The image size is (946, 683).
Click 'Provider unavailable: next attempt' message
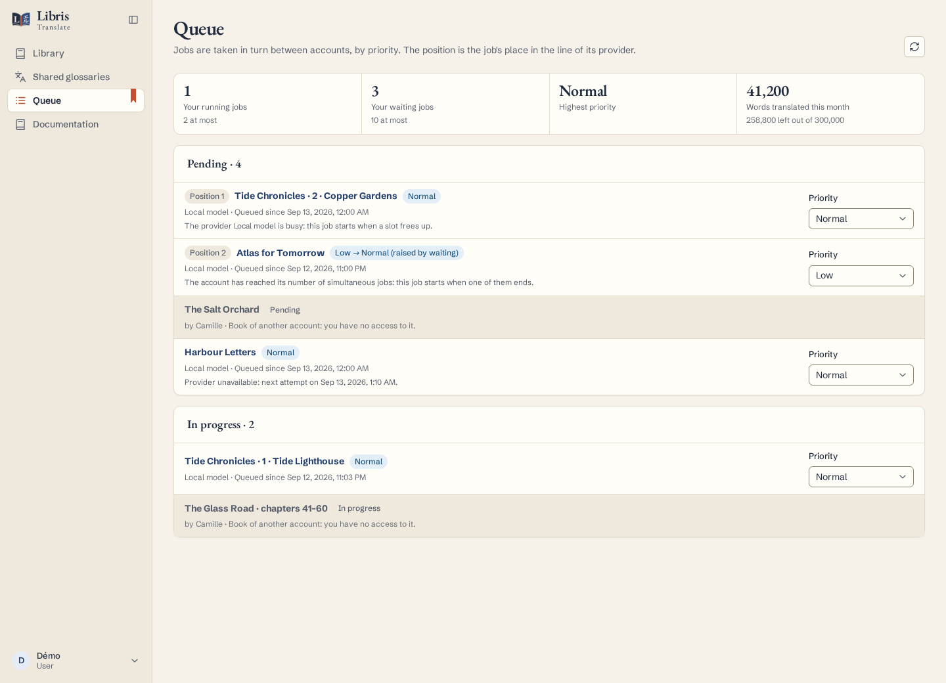click(x=291, y=382)
